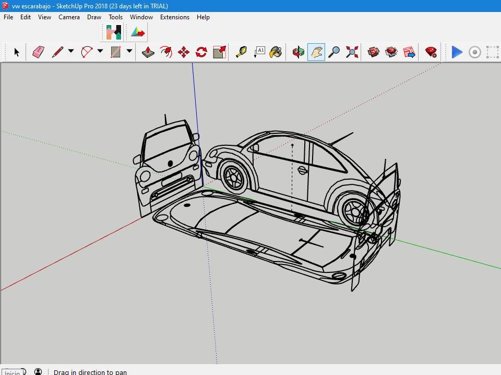Select the Rectangle shape tool
Viewport: 501px width, 375px height.
point(115,52)
